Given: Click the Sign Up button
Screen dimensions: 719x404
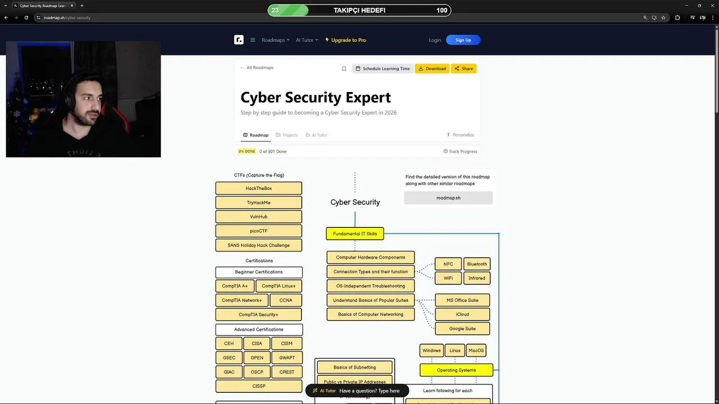Looking at the screenshot, I should pyautogui.click(x=463, y=40).
